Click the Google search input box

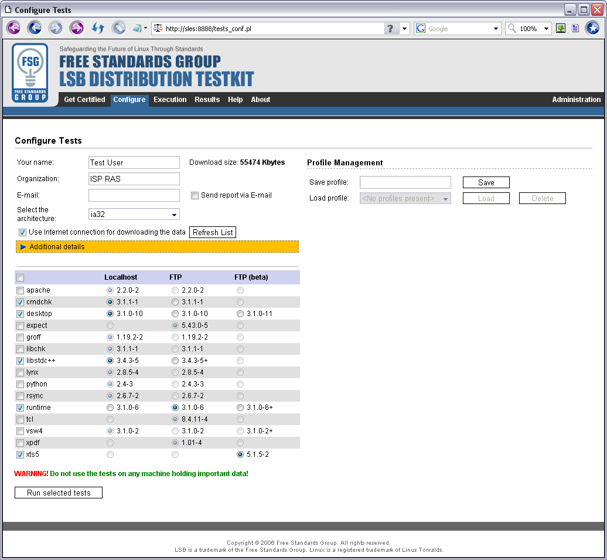[x=458, y=29]
